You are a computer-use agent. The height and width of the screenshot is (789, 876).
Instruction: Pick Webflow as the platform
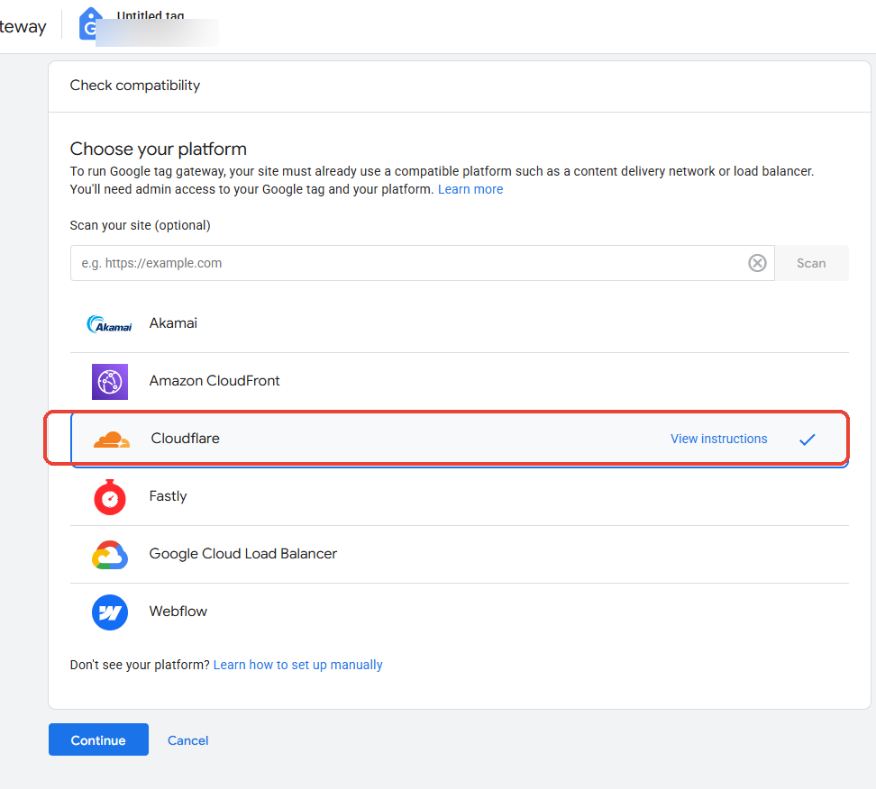[460, 612]
